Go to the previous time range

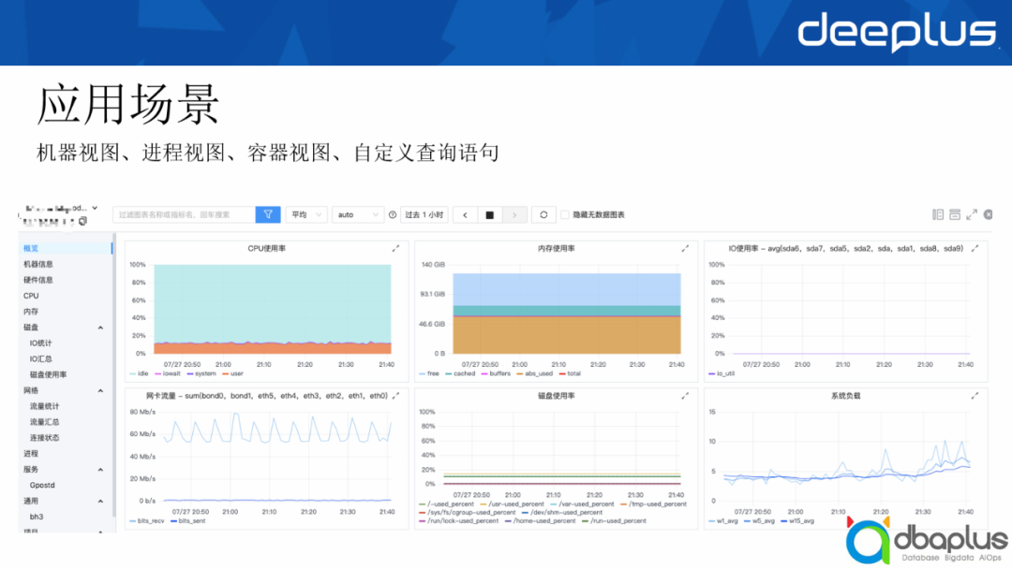tap(465, 214)
